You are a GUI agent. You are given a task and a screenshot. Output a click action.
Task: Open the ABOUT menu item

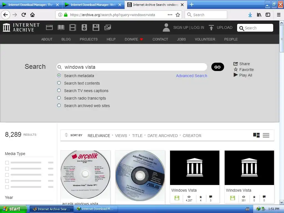pyautogui.click(x=47, y=39)
